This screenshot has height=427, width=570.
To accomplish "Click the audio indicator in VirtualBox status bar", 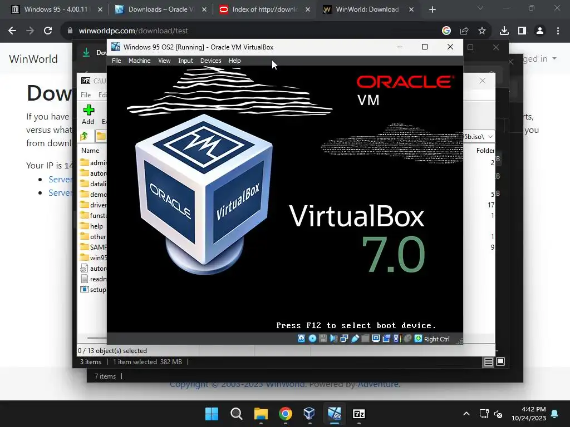I will (x=333, y=339).
